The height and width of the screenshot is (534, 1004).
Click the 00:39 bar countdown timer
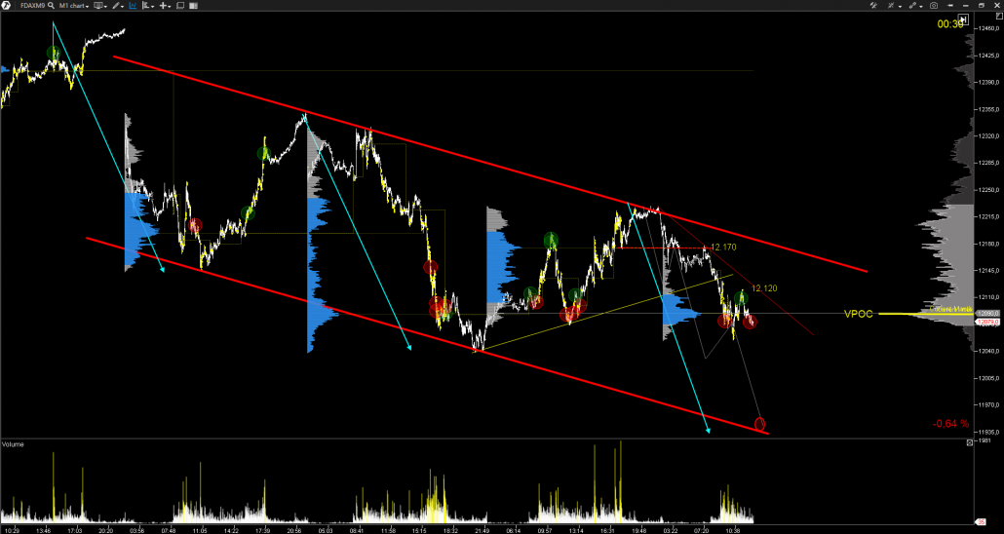coord(950,23)
